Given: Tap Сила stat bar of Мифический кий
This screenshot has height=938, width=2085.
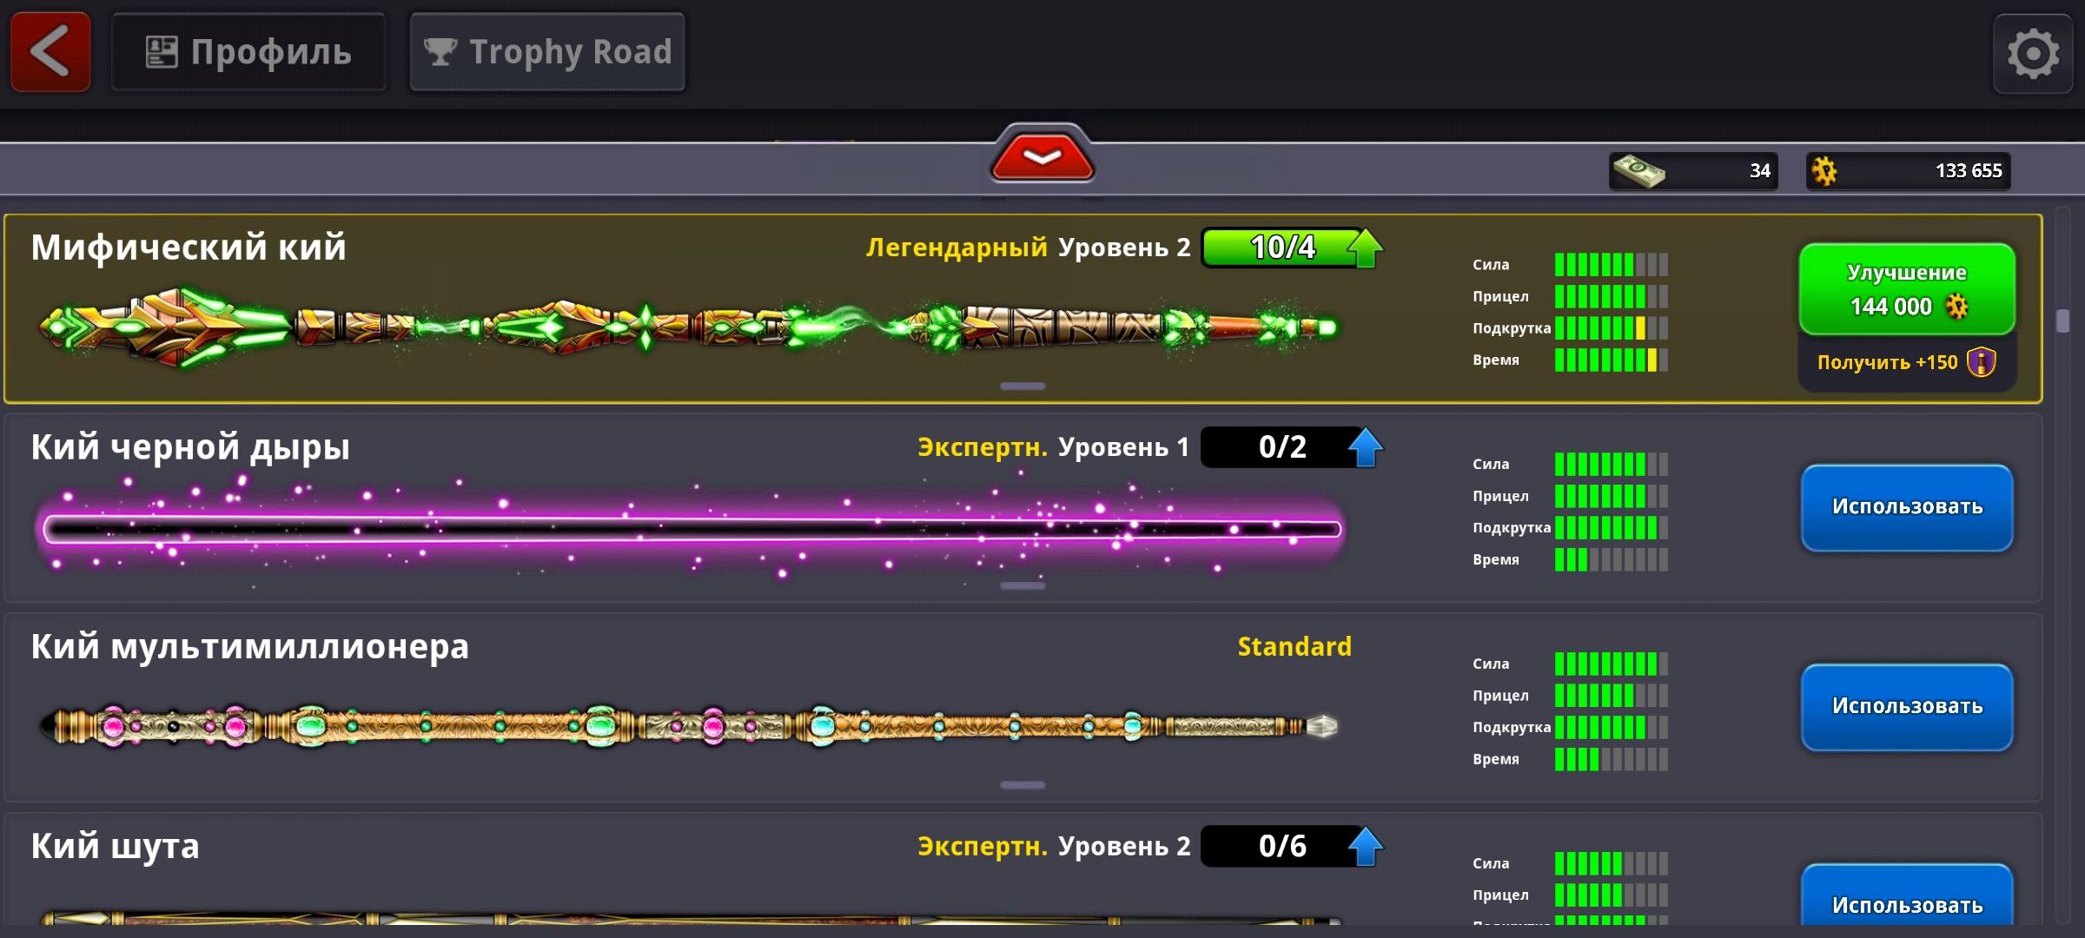Looking at the screenshot, I should [1611, 264].
